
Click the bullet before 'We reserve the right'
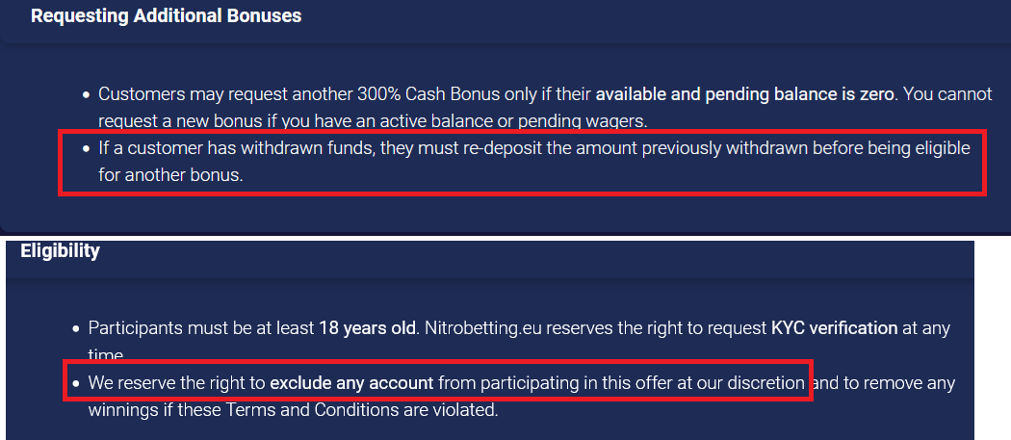click(76, 383)
